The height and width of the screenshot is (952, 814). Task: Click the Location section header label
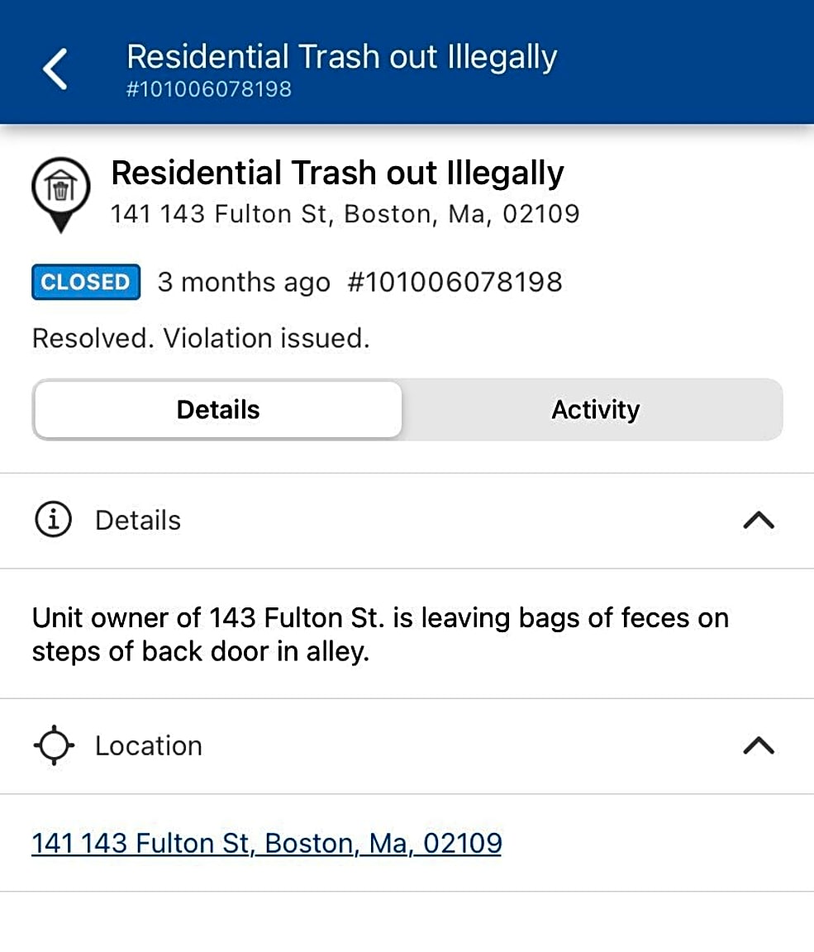click(x=149, y=745)
